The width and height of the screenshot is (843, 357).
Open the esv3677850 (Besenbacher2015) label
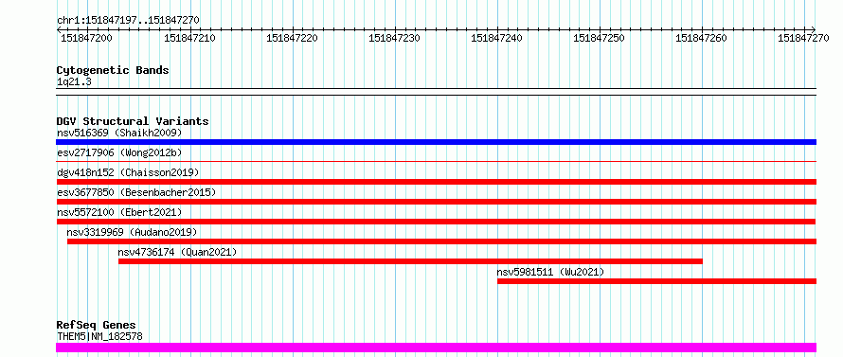click(x=136, y=192)
